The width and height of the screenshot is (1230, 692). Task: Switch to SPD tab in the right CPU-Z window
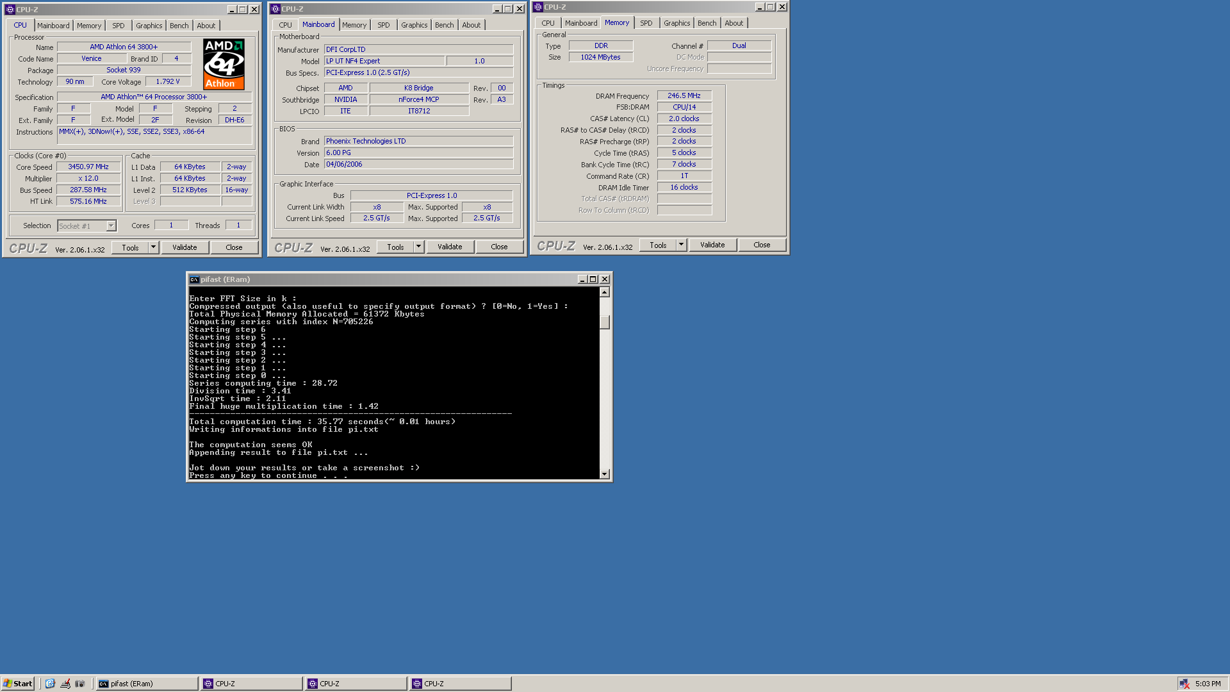pos(646,23)
